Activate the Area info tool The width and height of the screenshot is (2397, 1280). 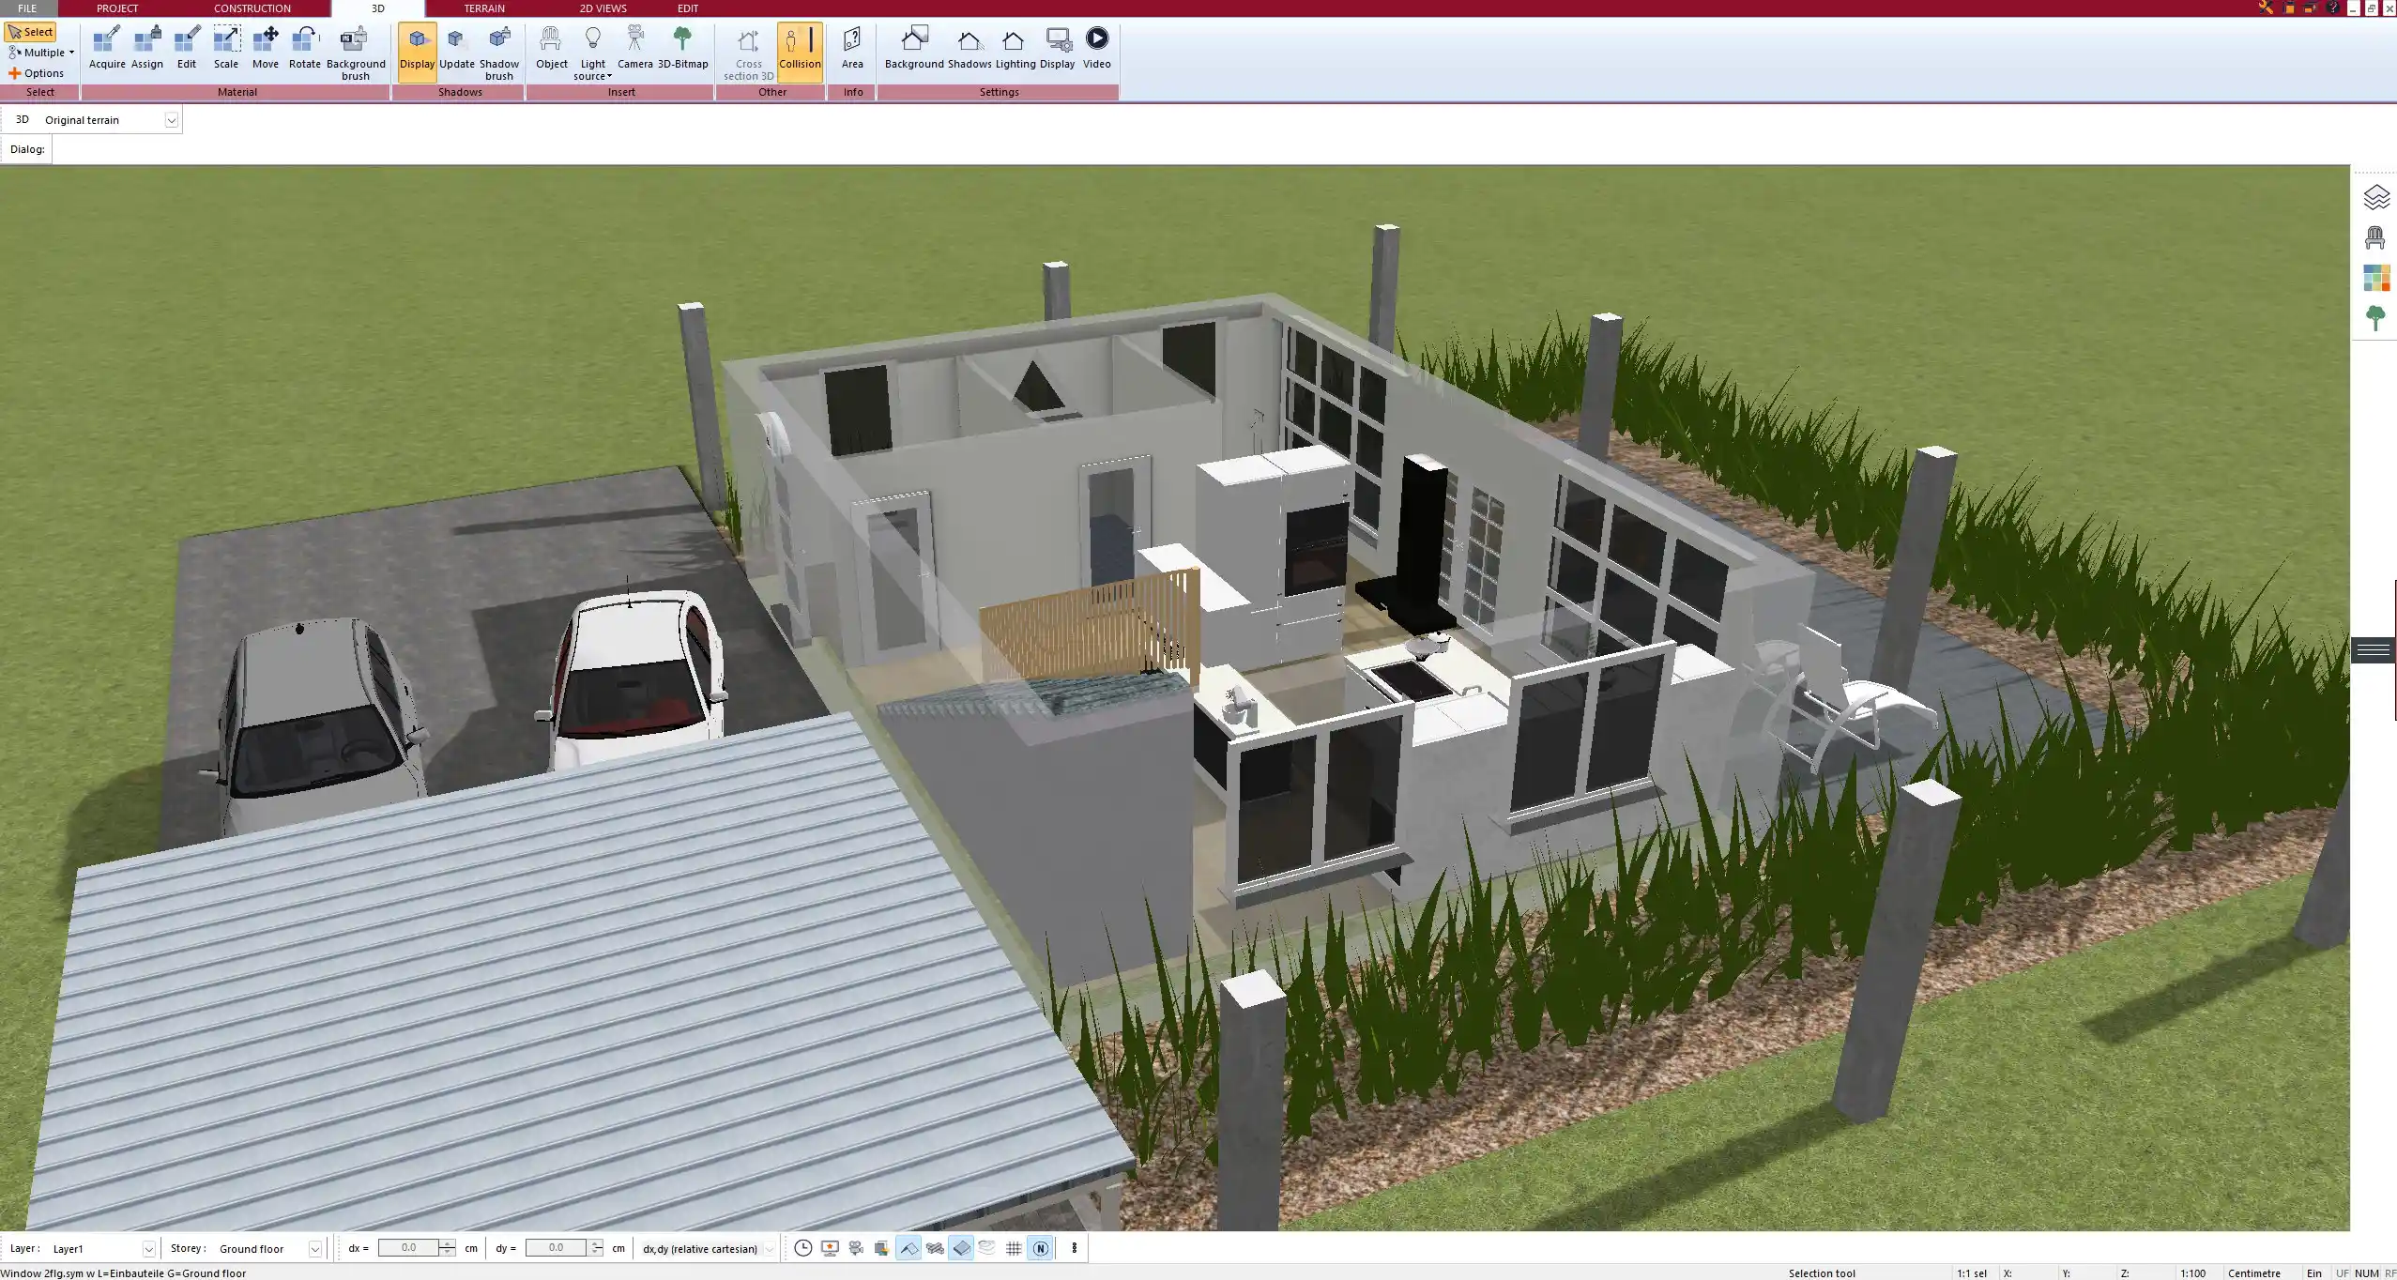(851, 47)
